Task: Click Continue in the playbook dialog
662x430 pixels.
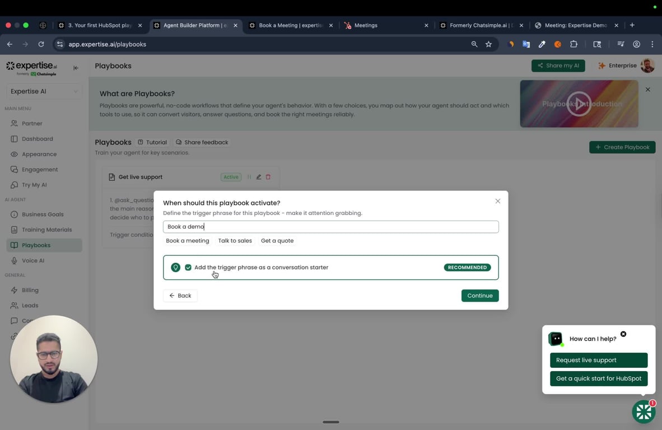Action: [x=479, y=296]
